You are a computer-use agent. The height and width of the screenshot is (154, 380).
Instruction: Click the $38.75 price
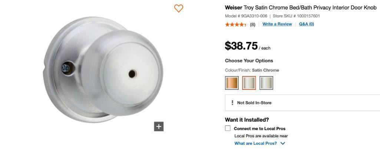pyautogui.click(x=241, y=46)
